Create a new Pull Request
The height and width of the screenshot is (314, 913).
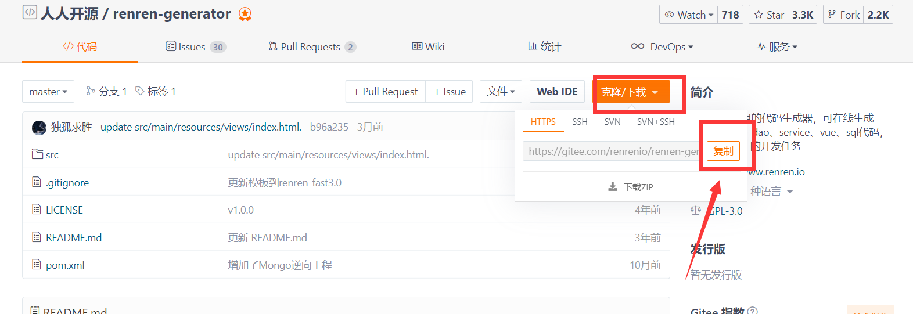[x=386, y=92]
